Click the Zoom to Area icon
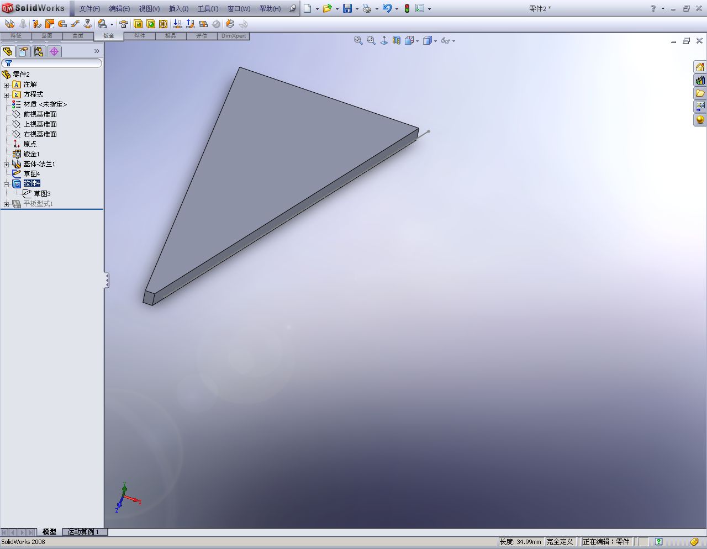The width and height of the screenshot is (707, 549). (x=371, y=40)
